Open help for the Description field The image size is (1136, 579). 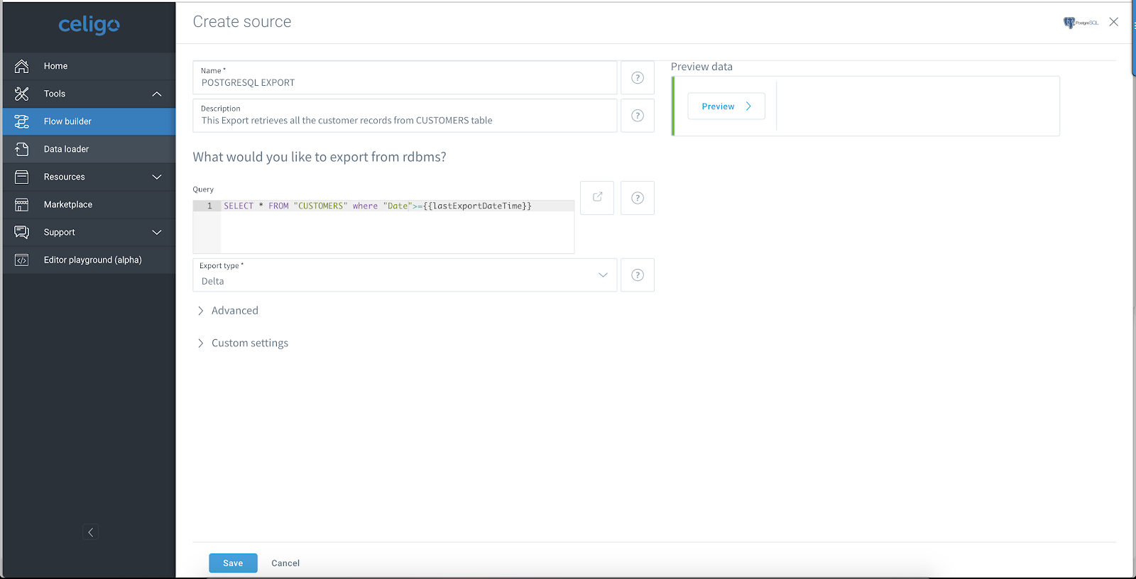638,116
